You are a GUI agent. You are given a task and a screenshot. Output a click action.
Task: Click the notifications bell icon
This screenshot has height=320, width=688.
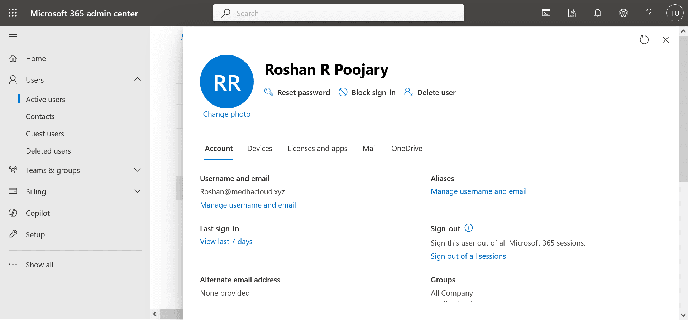(x=597, y=13)
